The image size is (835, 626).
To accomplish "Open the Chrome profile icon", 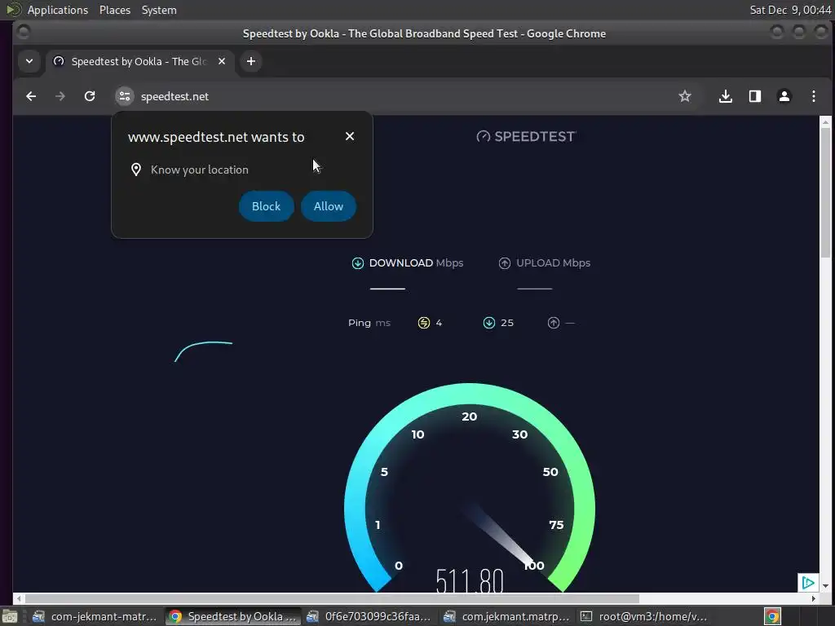I will (x=784, y=96).
